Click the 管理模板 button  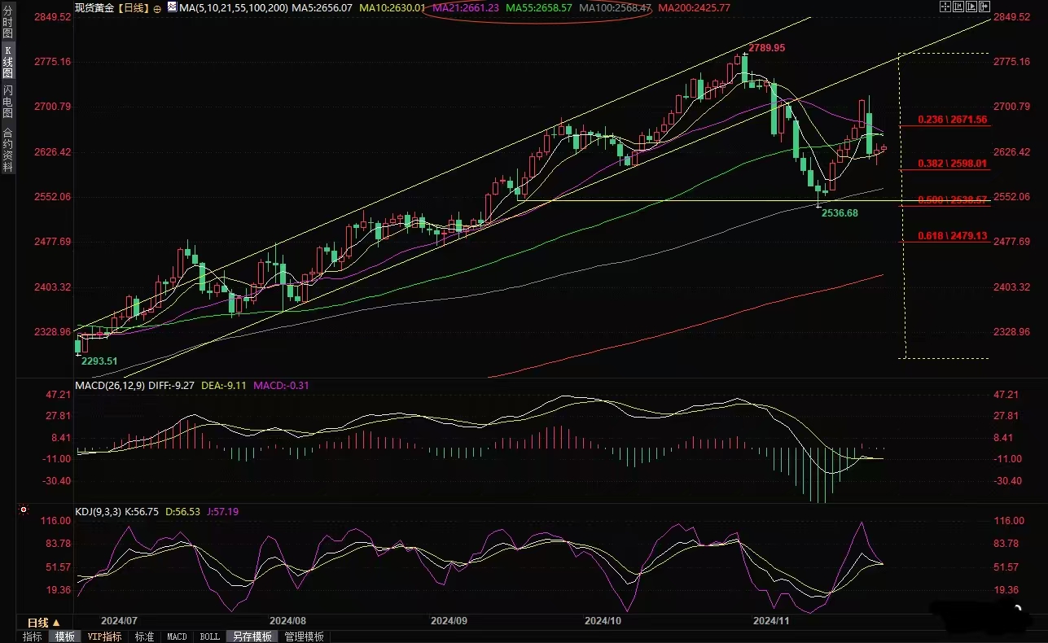304,636
